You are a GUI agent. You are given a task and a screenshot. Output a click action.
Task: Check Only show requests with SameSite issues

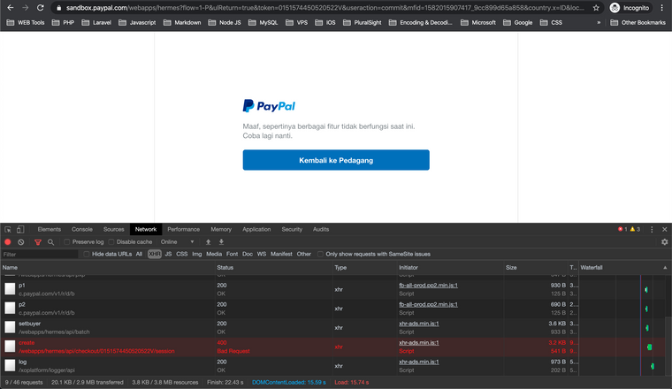[320, 254]
